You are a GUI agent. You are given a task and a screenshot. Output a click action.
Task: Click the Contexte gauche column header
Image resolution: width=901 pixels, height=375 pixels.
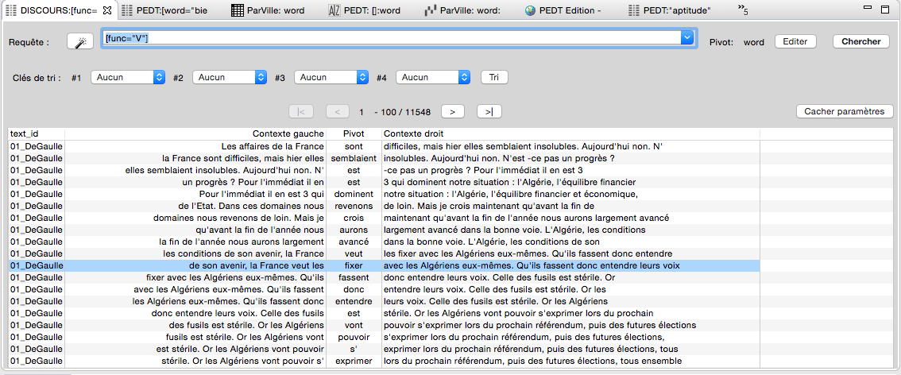[x=195, y=133]
